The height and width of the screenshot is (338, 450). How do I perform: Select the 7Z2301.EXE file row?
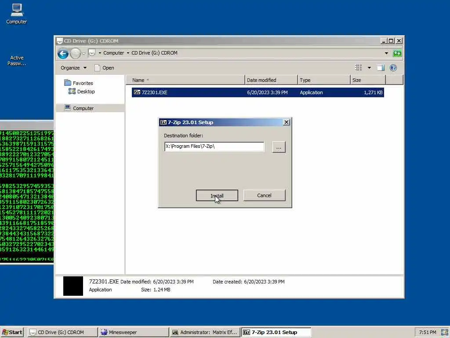click(258, 92)
